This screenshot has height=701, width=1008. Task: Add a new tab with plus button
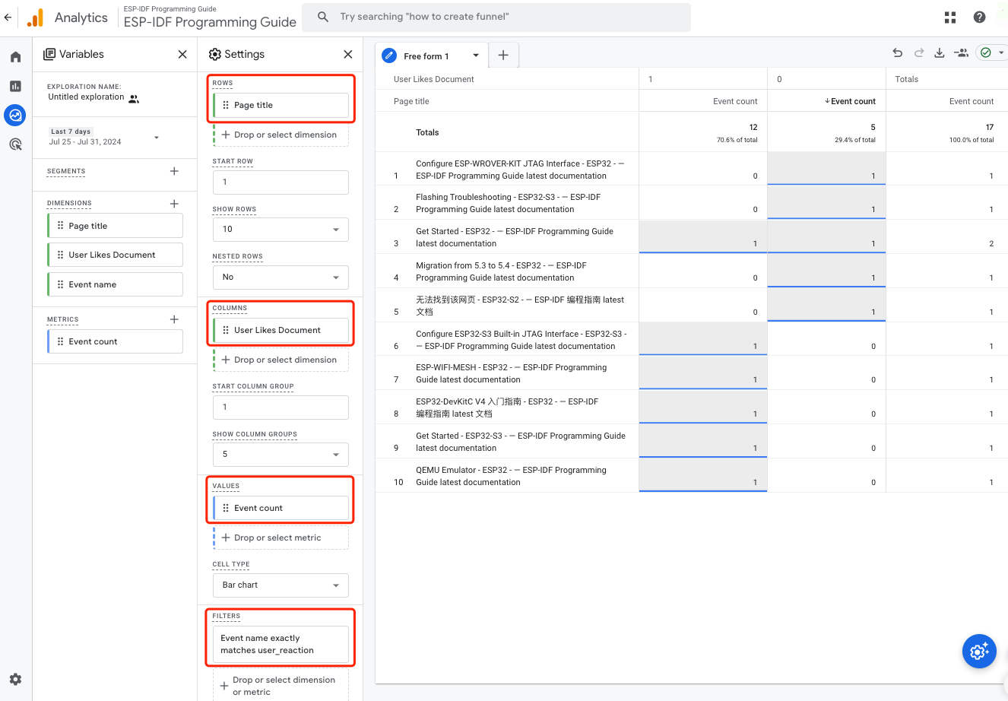point(503,55)
